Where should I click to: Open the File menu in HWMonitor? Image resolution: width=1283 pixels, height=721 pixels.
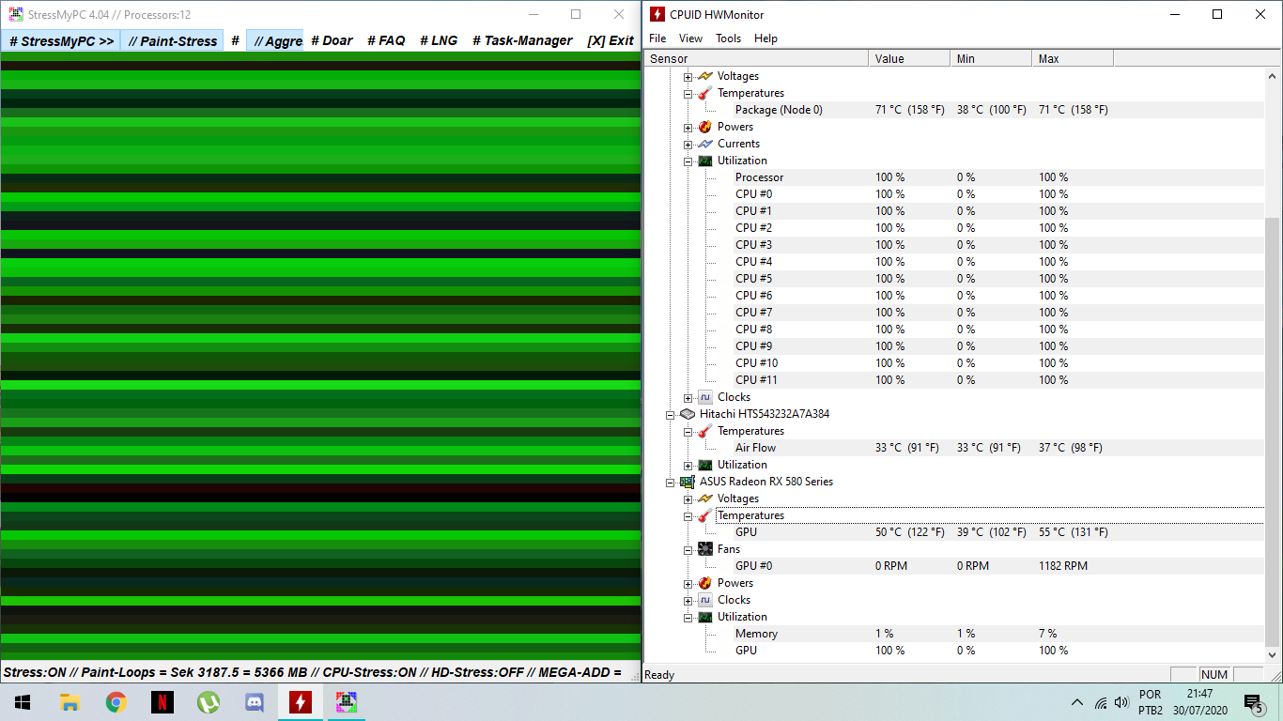pos(657,38)
